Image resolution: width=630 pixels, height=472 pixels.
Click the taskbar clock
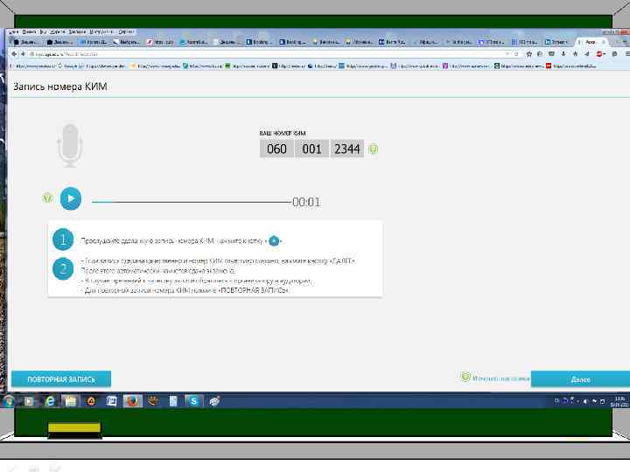(619, 402)
